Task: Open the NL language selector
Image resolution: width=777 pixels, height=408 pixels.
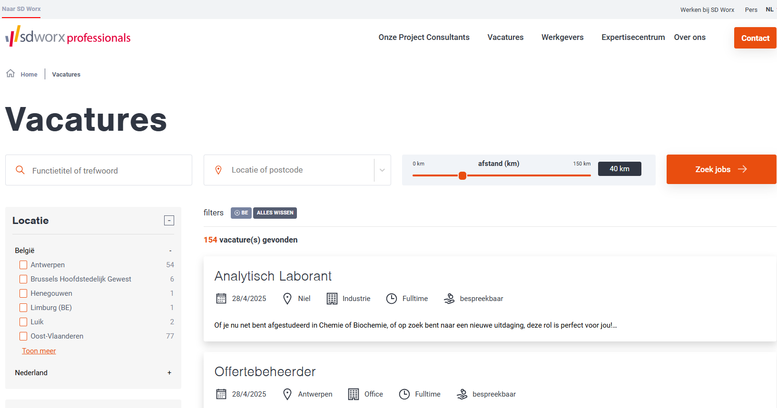Action: [x=770, y=10]
